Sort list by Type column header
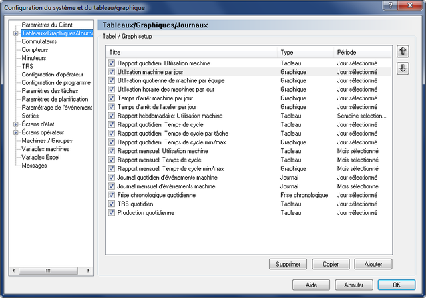 pyautogui.click(x=306, y=52)
